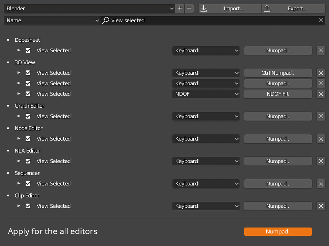
Task: Remove Dopesheet View Selected keymap entry
Action: (x=321, y=51)
